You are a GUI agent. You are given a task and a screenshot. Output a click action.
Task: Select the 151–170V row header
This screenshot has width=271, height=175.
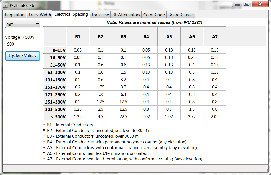[x=55, y=87]
